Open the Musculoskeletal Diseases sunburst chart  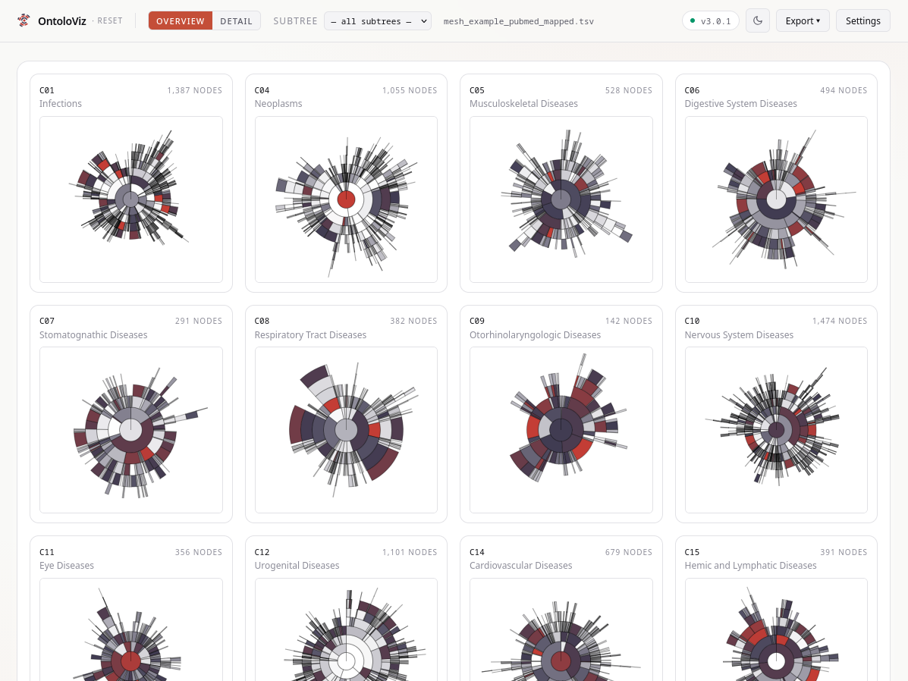point(561,199)
